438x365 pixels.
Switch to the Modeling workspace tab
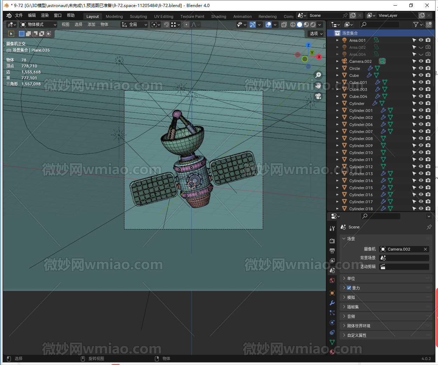[x=114, y=16]
